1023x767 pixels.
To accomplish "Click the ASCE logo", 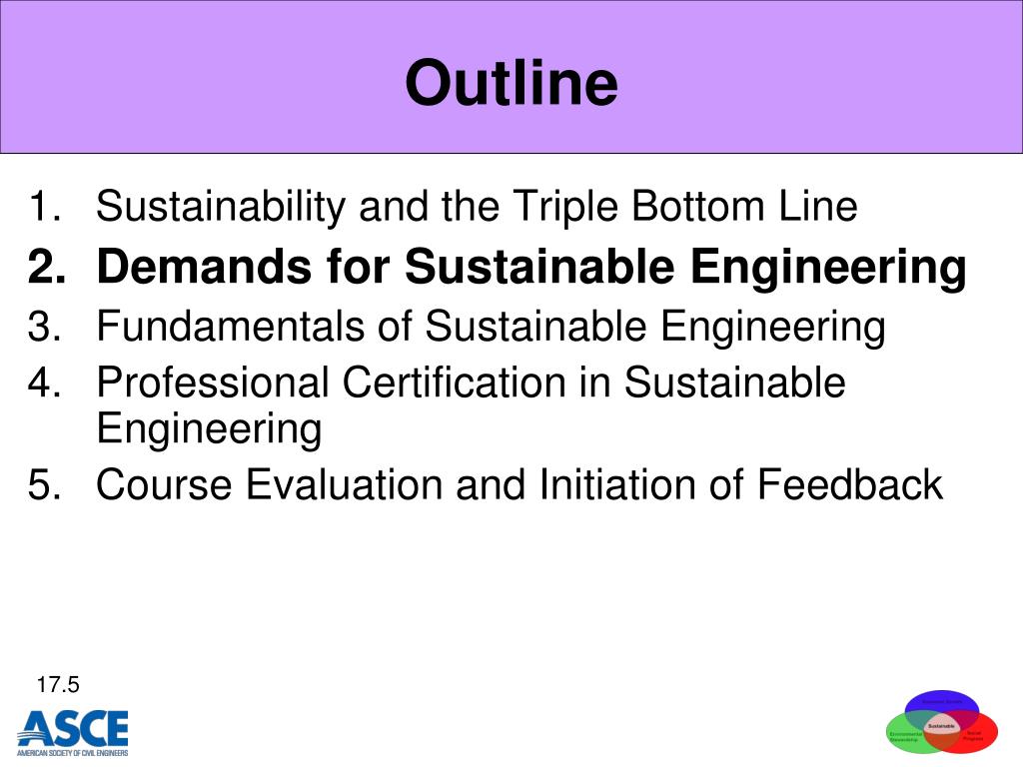I will (72, 732).
